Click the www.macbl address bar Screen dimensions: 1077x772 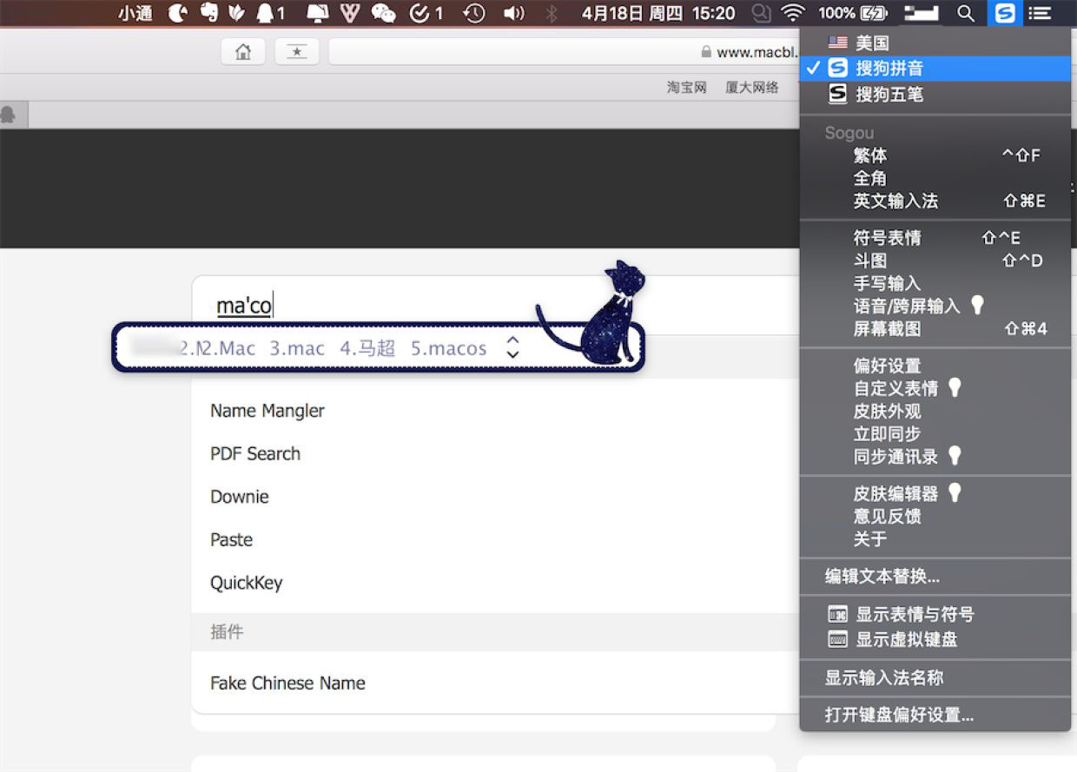point(565,52)
